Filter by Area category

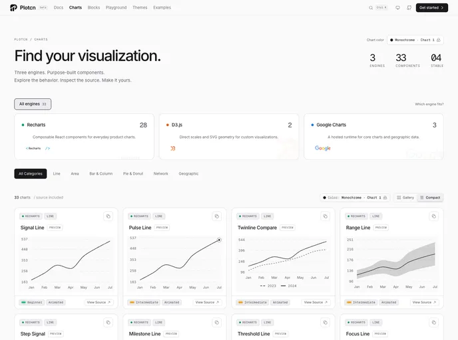tap(75, 173)
